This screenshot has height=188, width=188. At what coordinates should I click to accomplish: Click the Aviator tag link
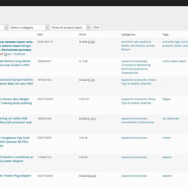(x=167, y=138)
